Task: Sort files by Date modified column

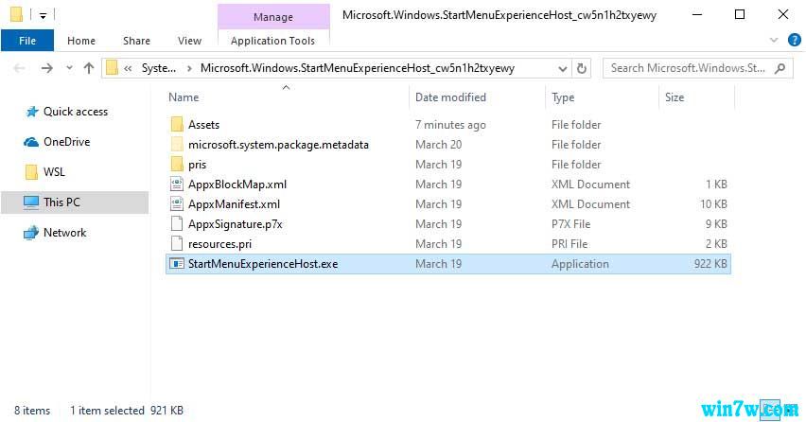Action: (x=450, y=97)
